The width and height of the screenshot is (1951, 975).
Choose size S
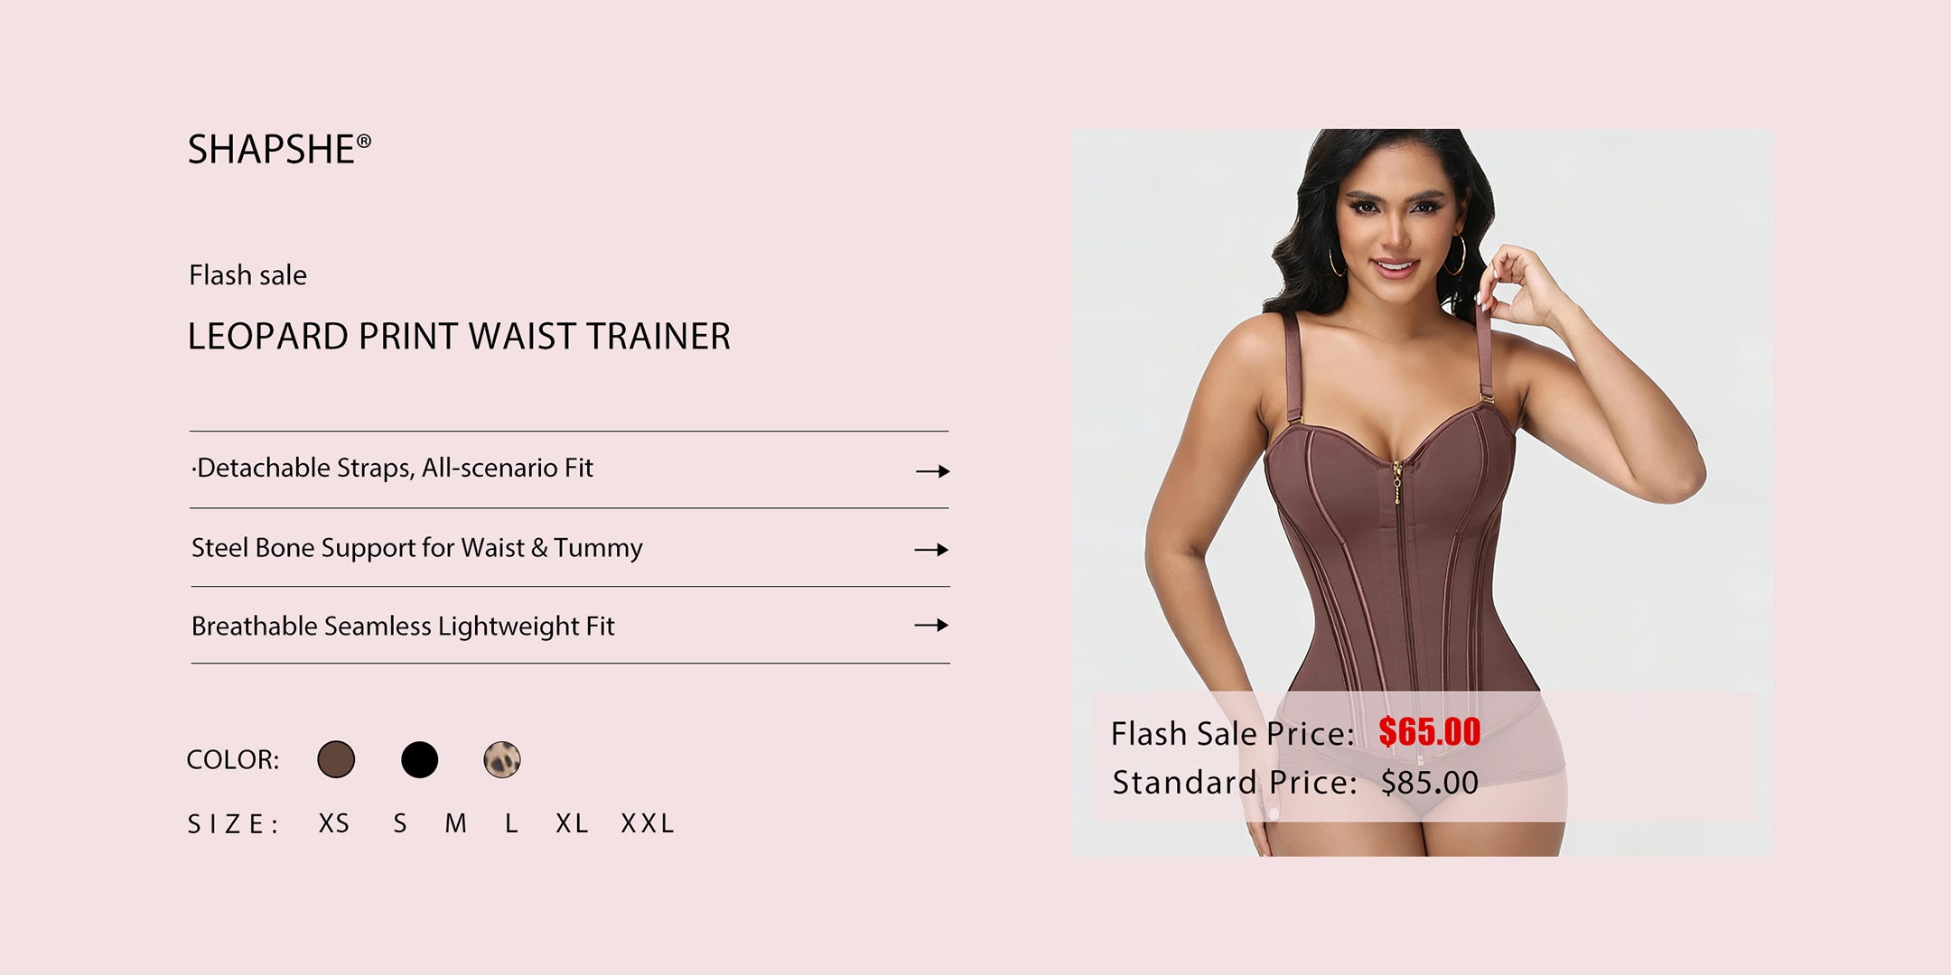400,823
